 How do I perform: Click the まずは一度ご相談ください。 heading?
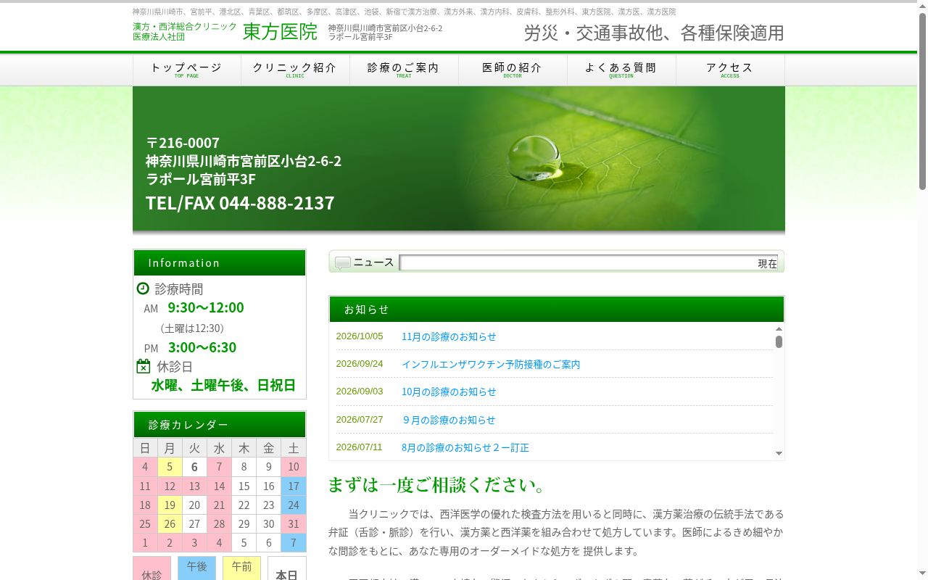point(437,484)
